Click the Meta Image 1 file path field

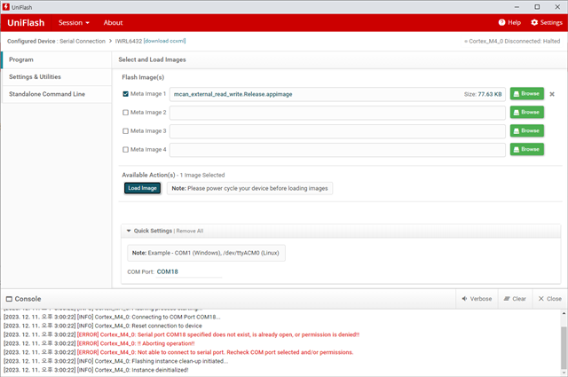337,94
